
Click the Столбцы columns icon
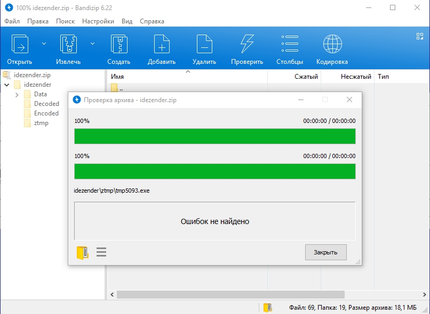tap(290, 44)
